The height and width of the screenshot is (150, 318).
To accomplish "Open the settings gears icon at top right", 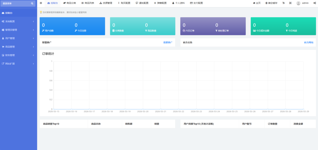I will [x=315, y=3].
